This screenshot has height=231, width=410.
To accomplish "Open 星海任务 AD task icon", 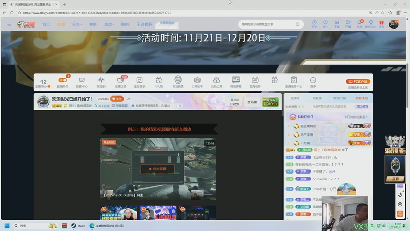I will pyautogui.click(x=255, y=82).
